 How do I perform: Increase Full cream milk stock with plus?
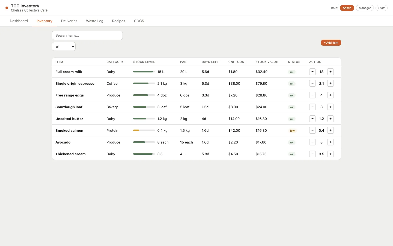[331, 72]
